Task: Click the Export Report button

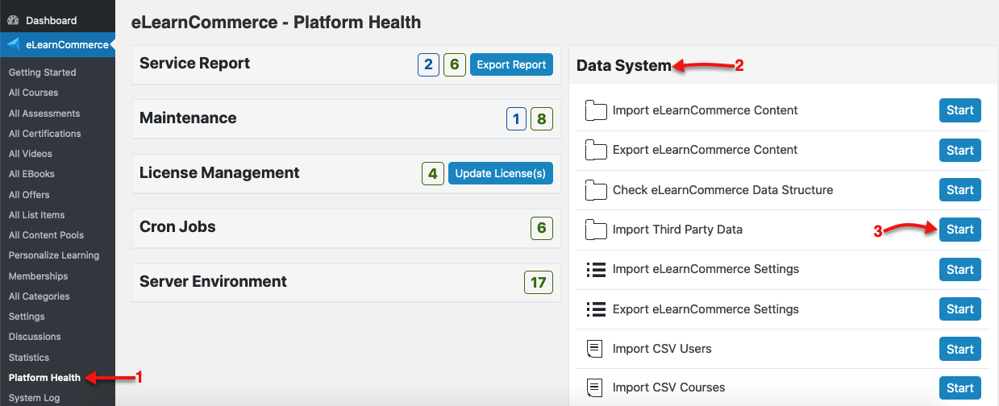Action: click(511, 64)
